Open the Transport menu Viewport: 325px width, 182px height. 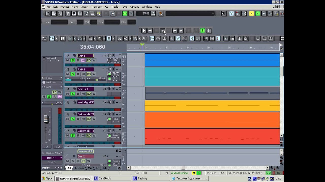(x=96, y=7)
